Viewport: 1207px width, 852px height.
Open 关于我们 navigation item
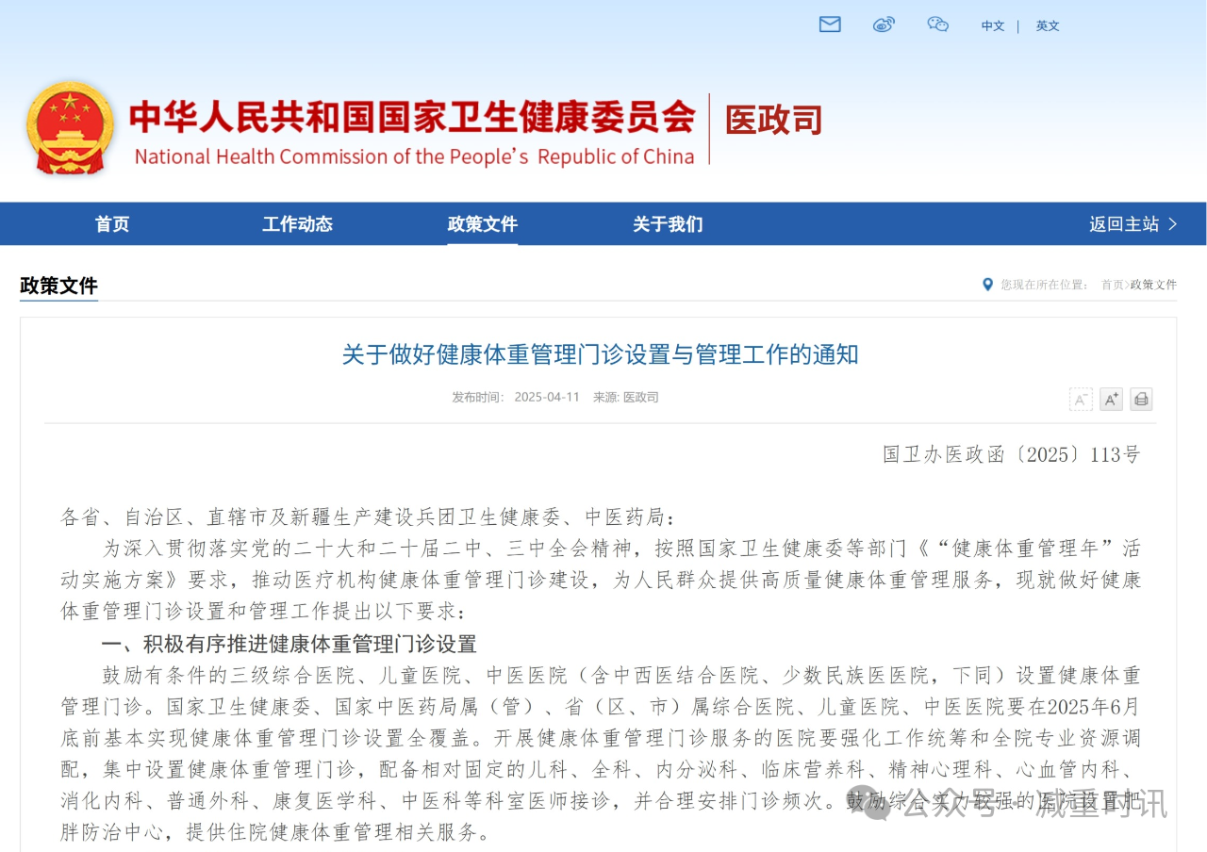tap(668, 224)
